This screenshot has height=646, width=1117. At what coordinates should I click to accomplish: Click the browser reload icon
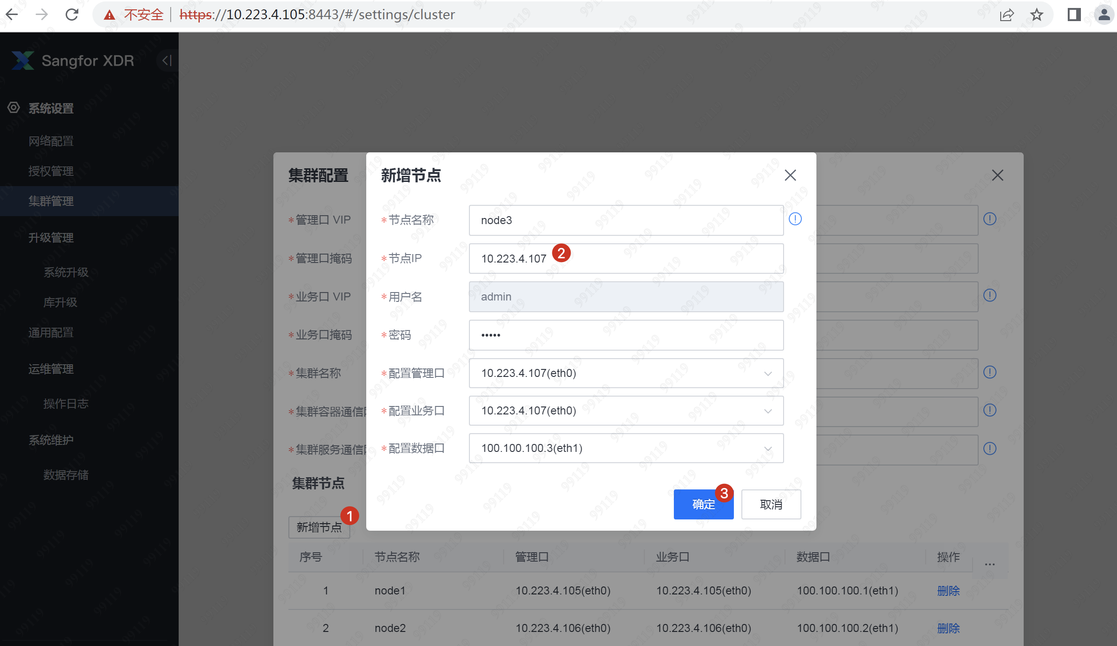coord(72,15)
